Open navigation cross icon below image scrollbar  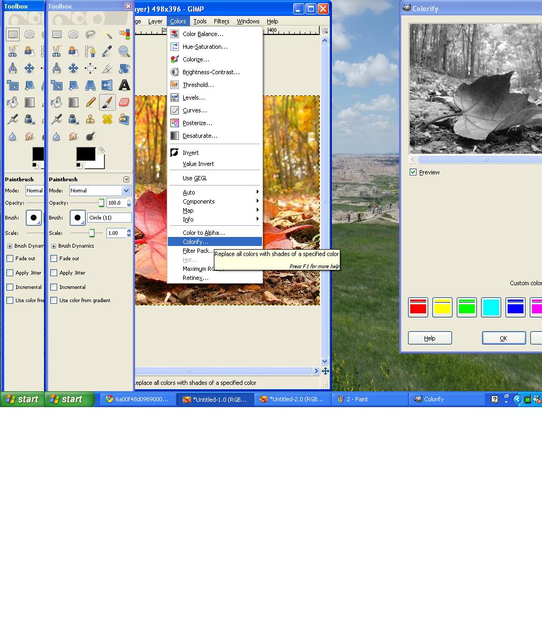click(326, 371)
